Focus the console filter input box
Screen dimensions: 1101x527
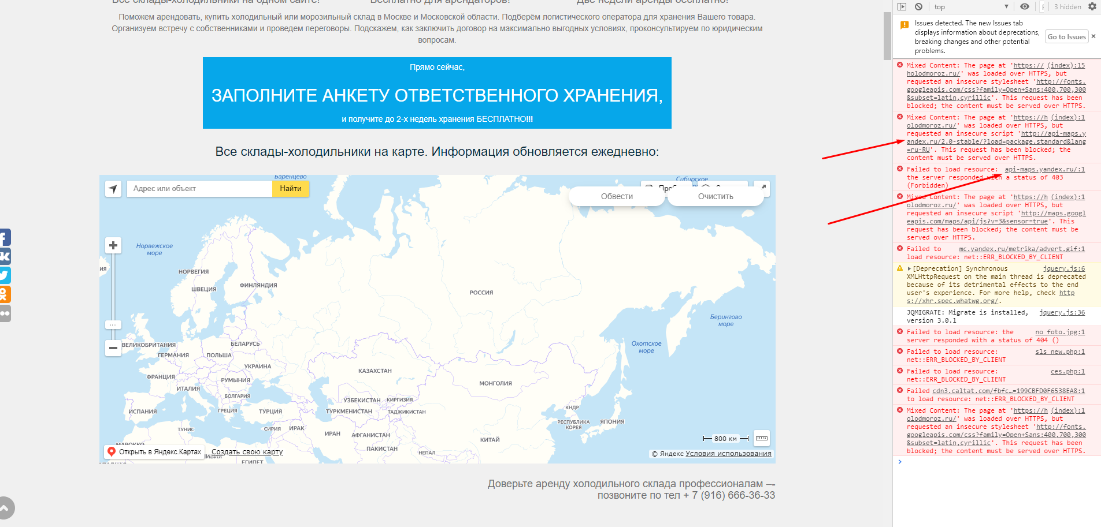[1043, 7]
